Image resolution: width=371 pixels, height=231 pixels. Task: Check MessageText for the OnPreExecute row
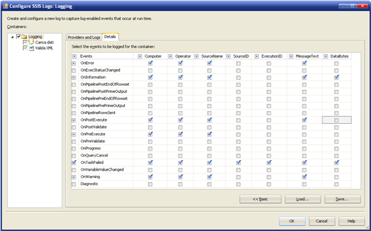(304, 134)
